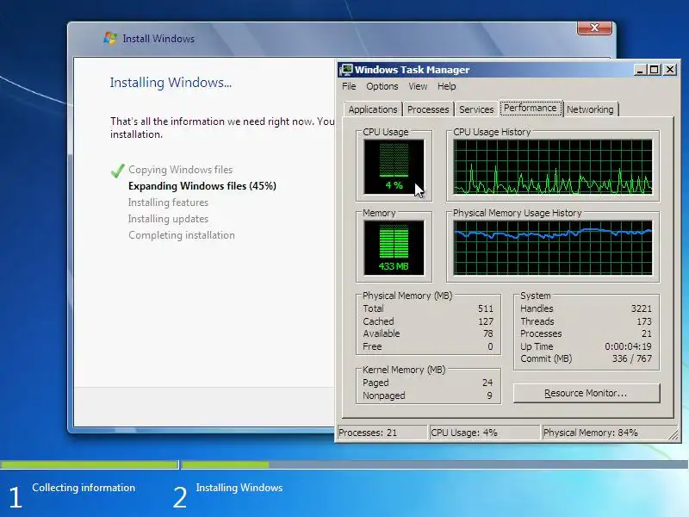Select the Performance tab
The width and height of the screenshot is (689, 517).
click(531, 109)
